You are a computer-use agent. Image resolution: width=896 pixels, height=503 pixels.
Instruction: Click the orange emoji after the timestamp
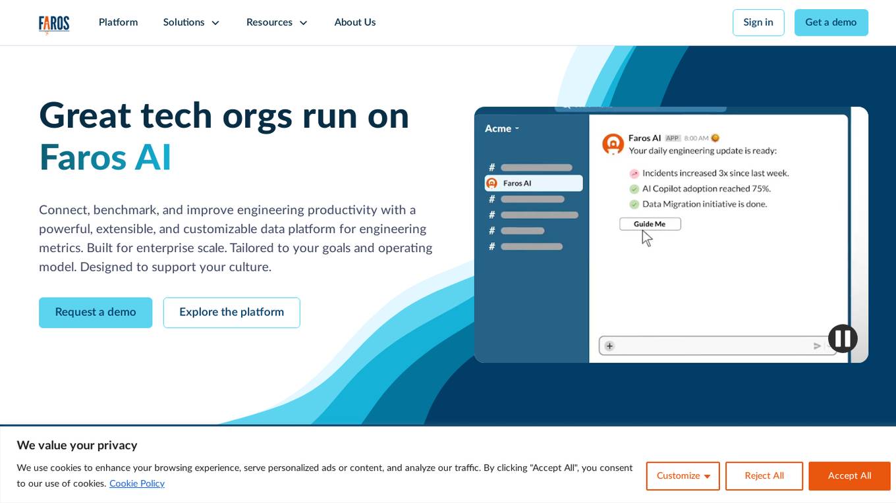(x=715, y=138)
